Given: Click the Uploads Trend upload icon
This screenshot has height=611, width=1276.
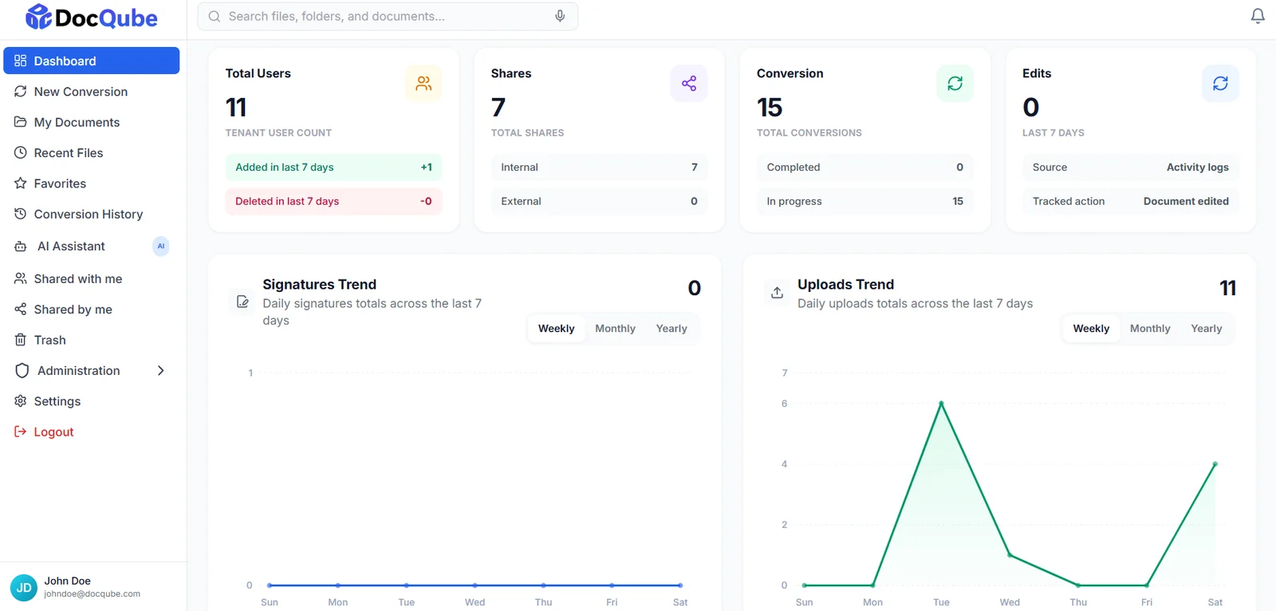Looking at the screenshot, I should [777, 293].
